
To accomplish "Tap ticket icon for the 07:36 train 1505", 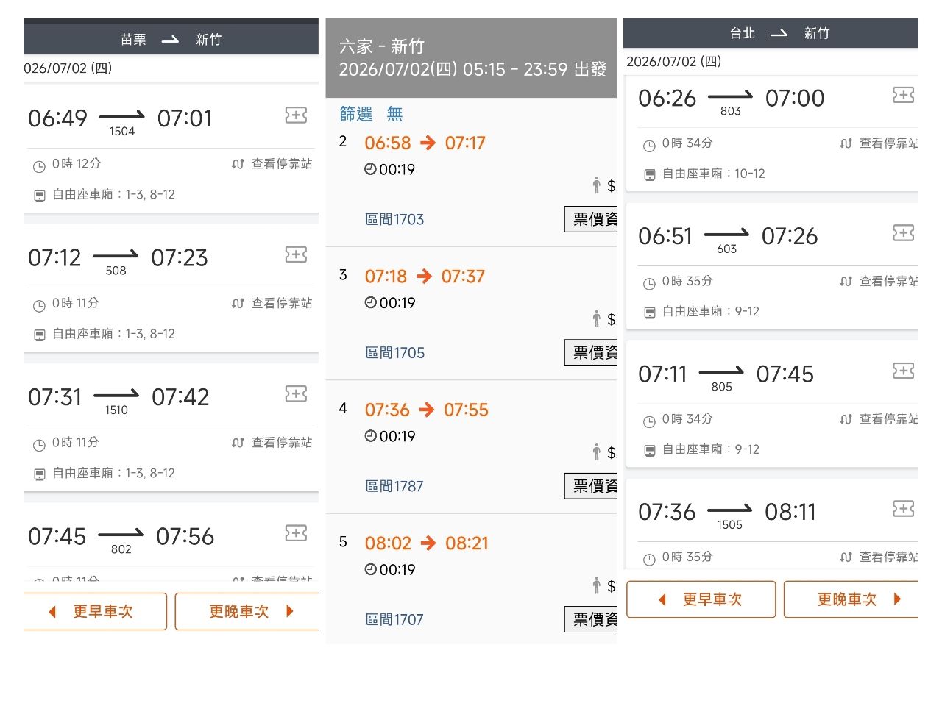I will (x=903, y=509).
